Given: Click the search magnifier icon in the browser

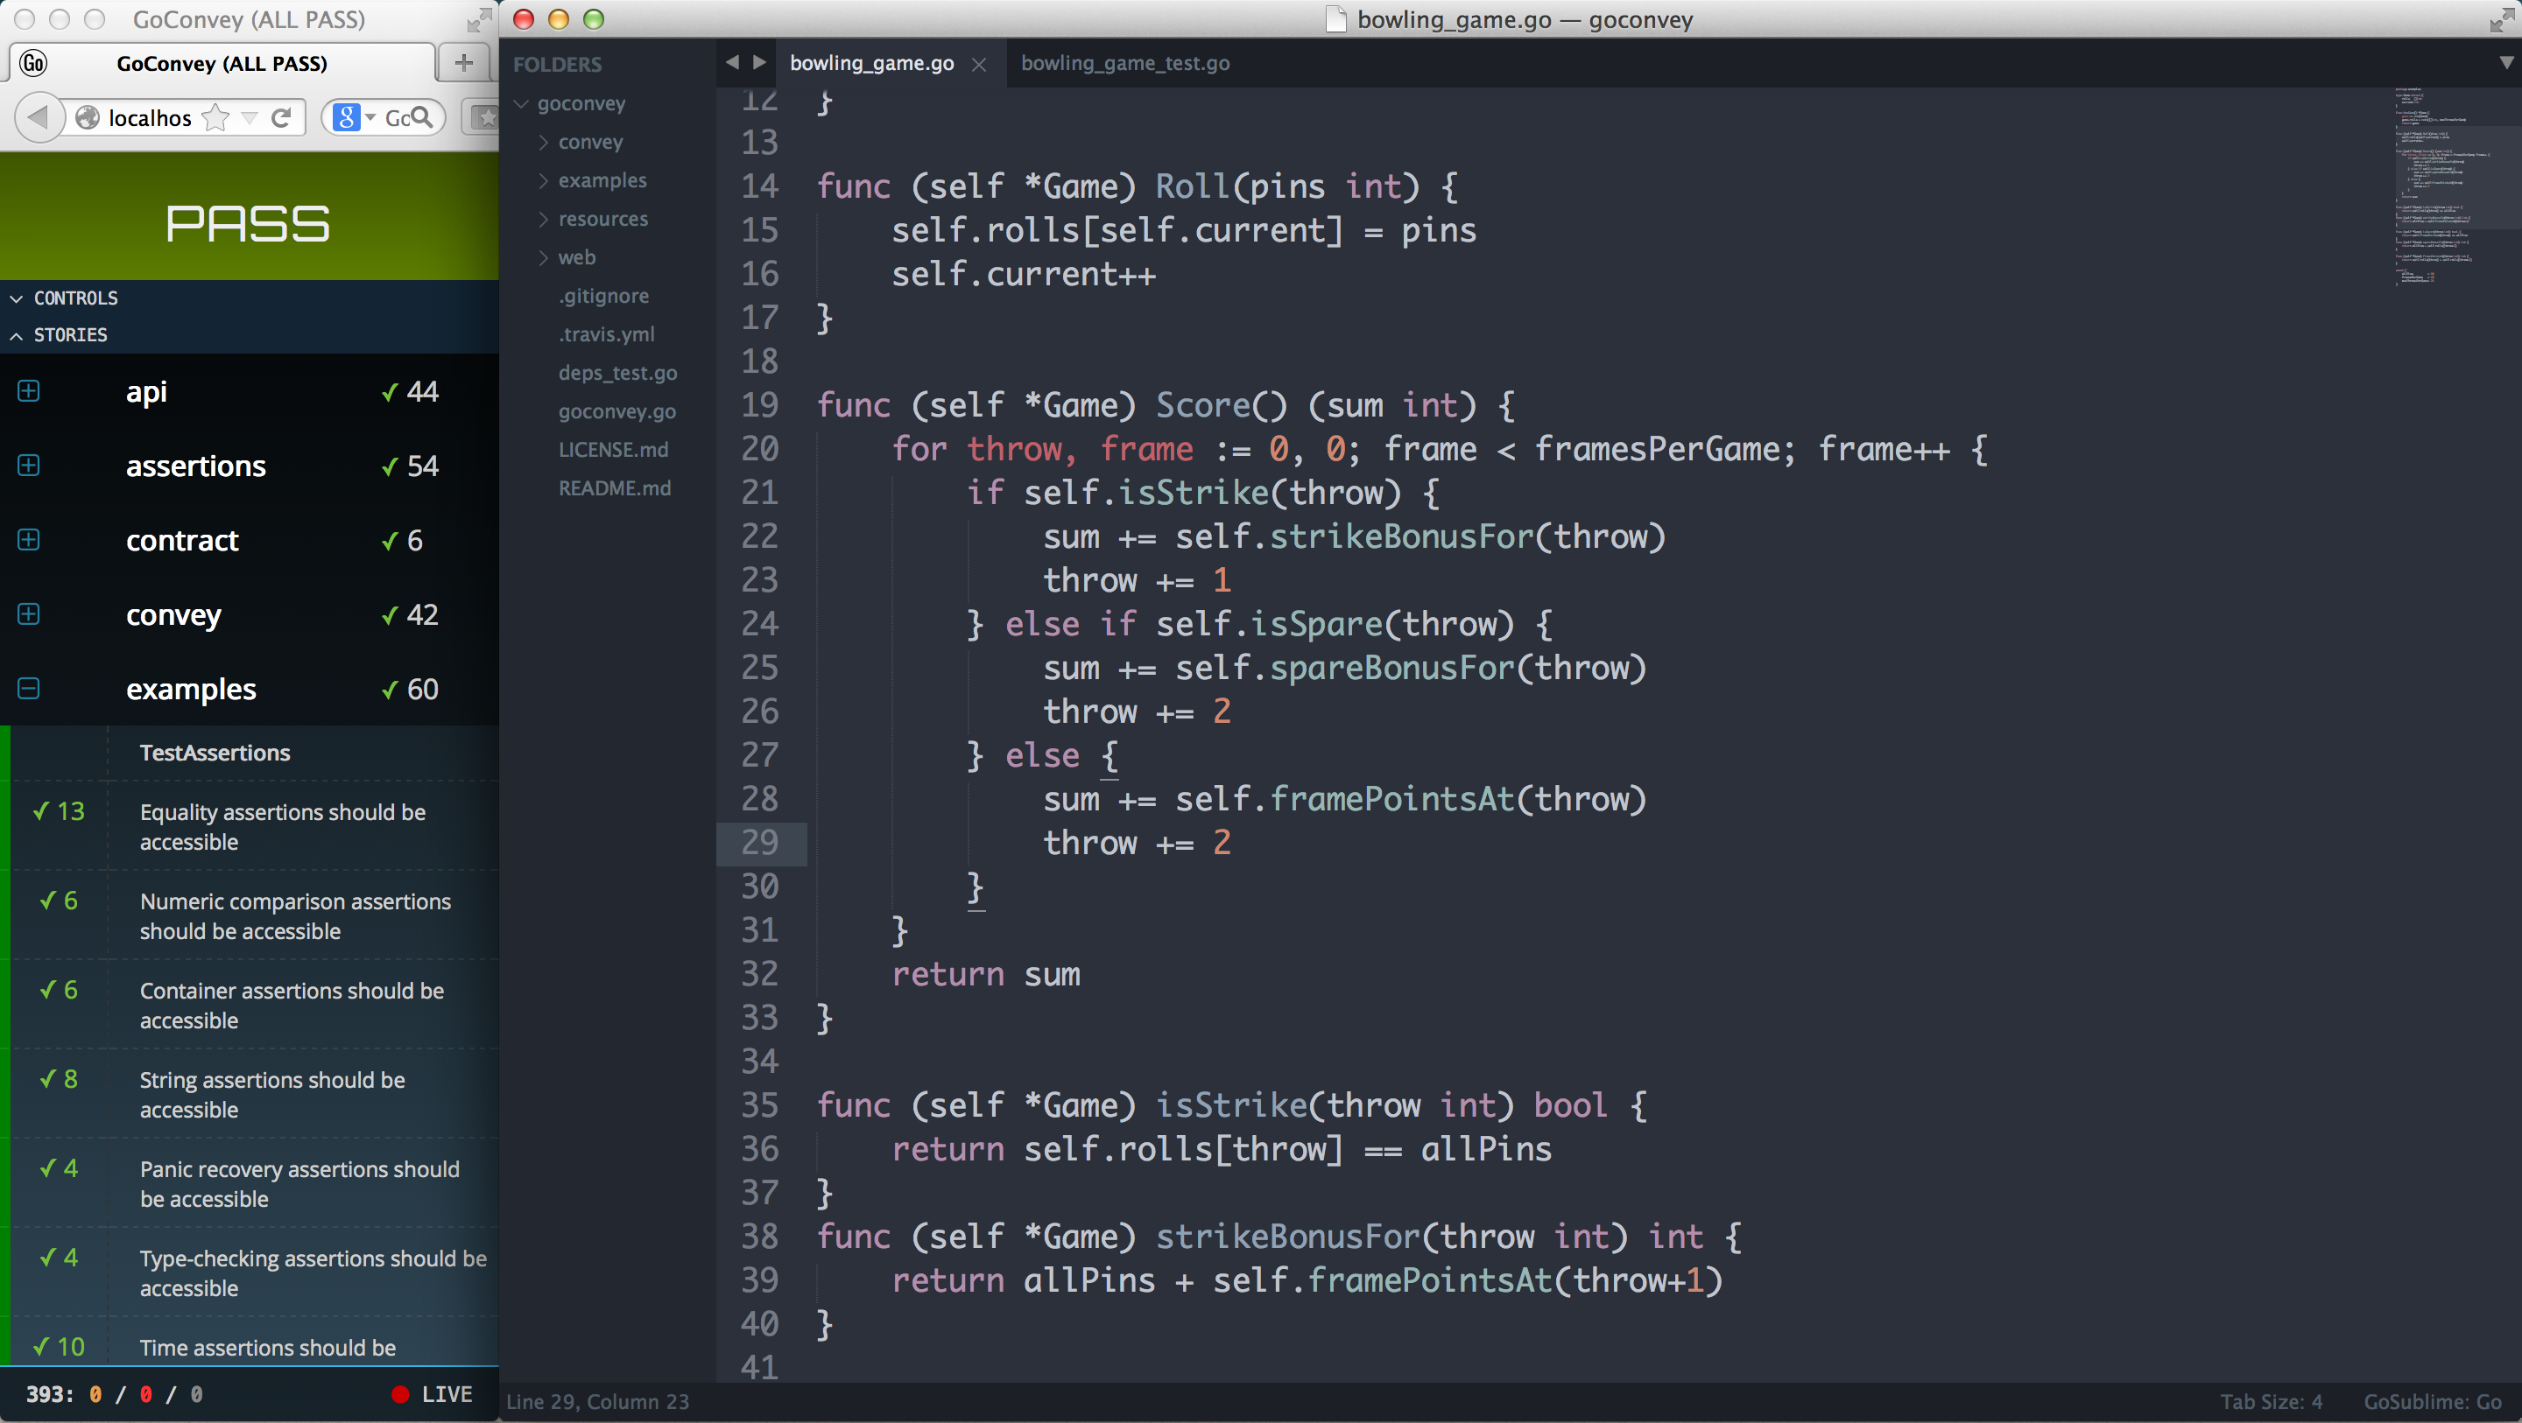Looking at the screenshot, I should (x=422, y=117).
